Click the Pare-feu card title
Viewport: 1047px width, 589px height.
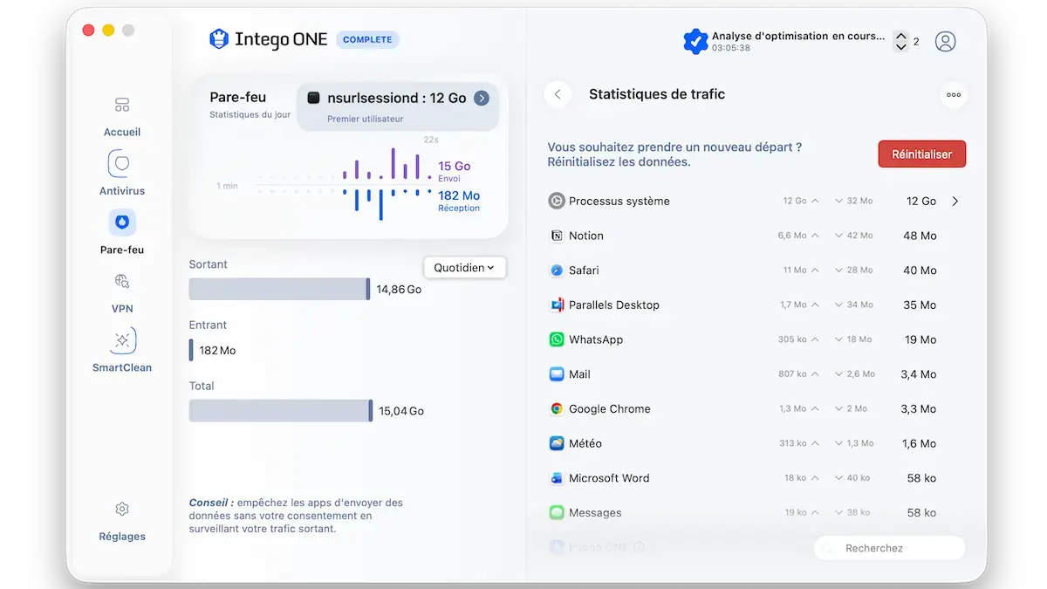[x=238, y=97]
